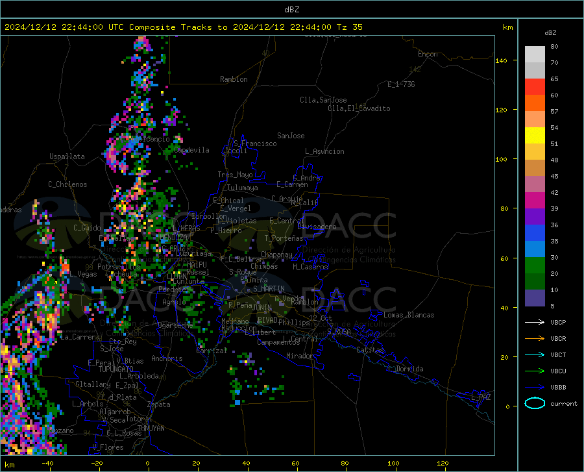Pick the magenta 39-42 dBZ color swatch
This screenshot has width=584, height=472.
click(x=535, y=201)
